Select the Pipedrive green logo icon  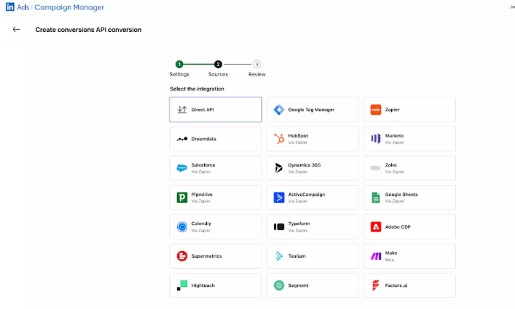click(182, 197)
